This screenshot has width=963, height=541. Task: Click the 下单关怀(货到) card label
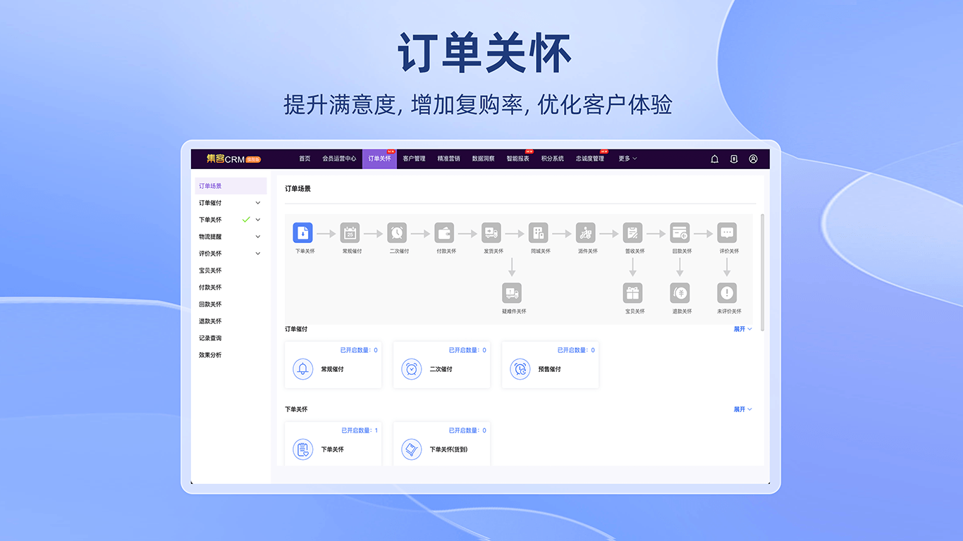click(x=449, y=449)
